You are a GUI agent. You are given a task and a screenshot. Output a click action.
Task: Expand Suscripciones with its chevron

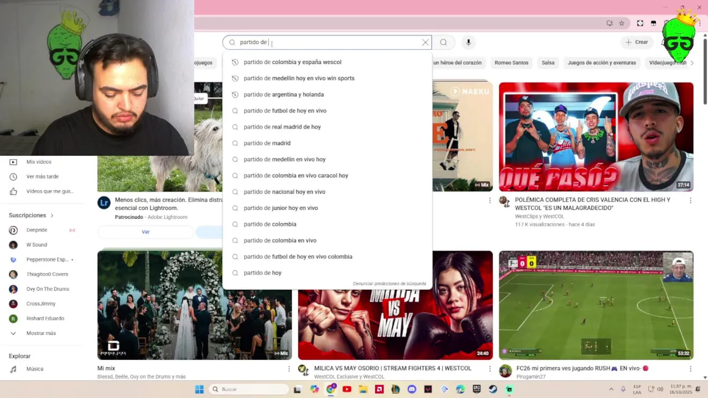[52, 215]
